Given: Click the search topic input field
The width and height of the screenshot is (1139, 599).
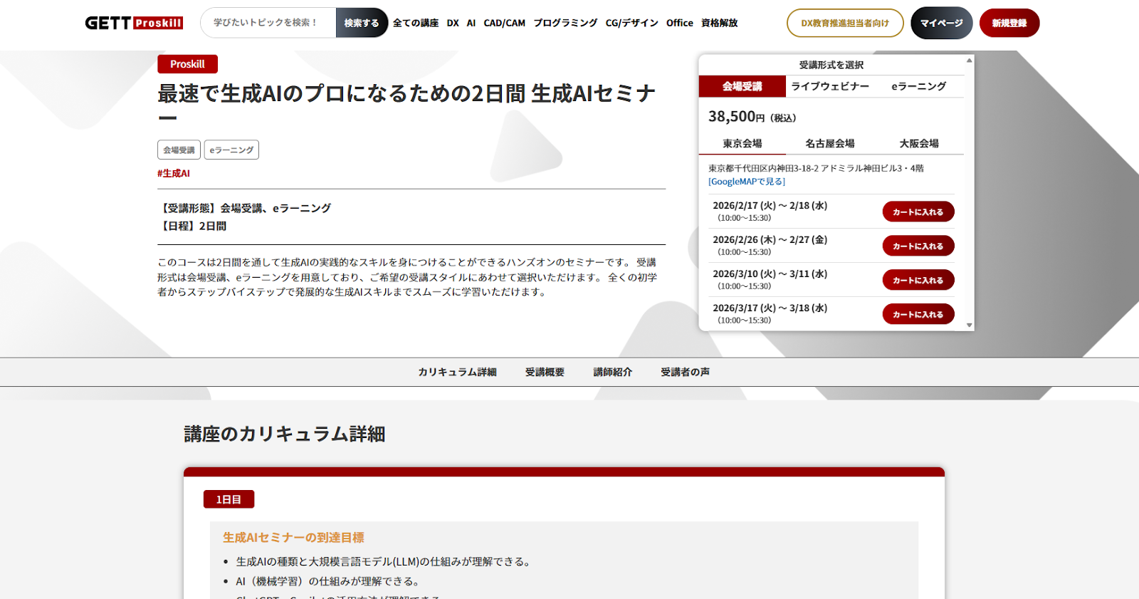Looking at the screenshot, I should click(x=268, y=23).
